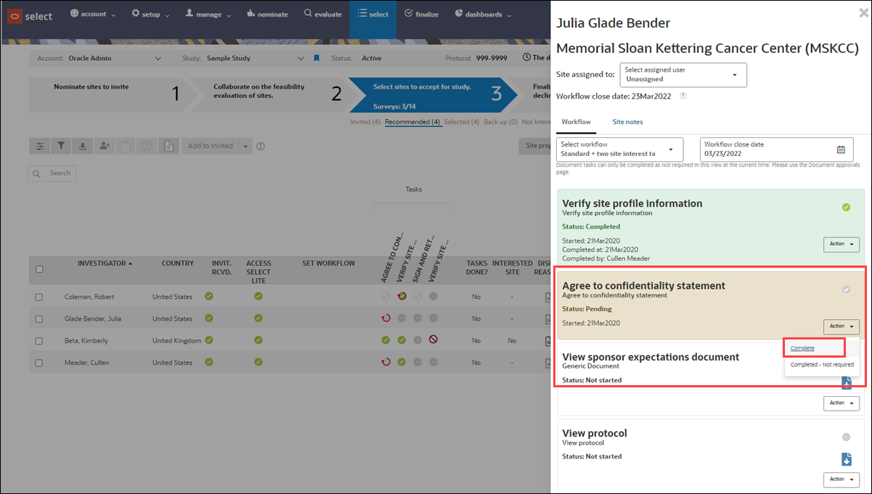
Task: Open Action dropdown for View sponsor expectations document
Action: pyautogui.click(x=841, y=403)
